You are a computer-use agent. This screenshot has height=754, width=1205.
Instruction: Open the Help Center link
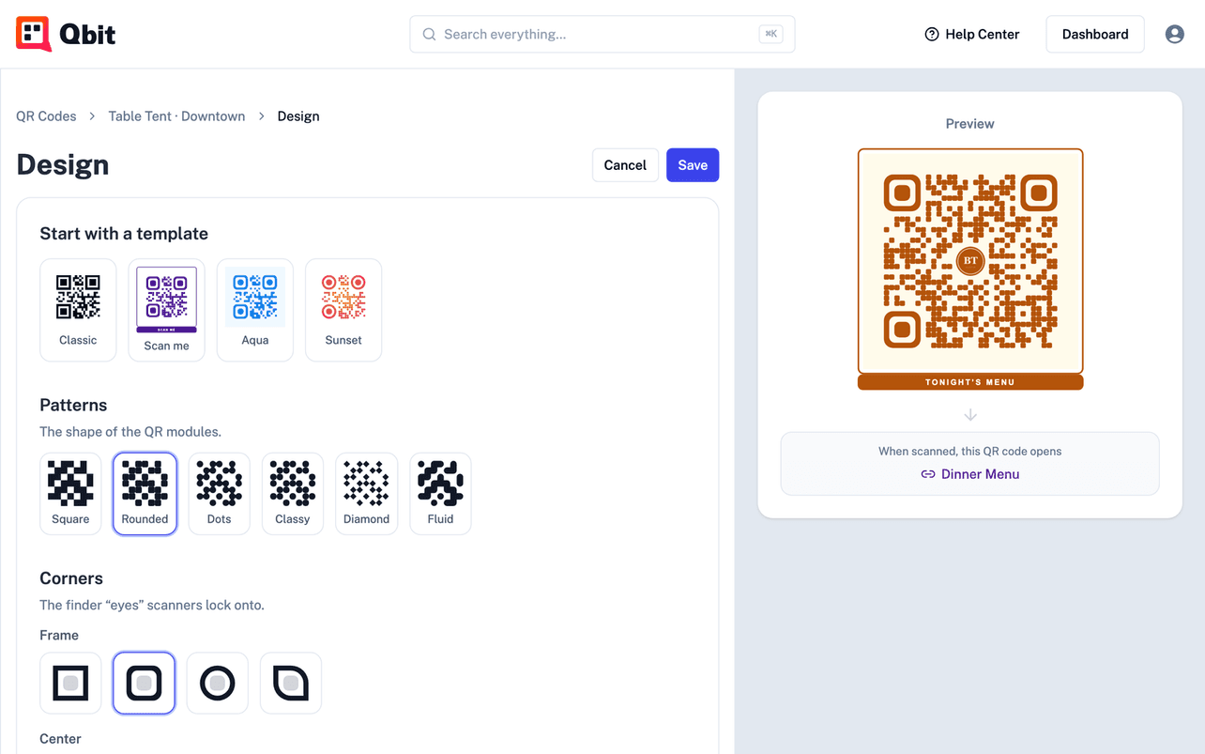click(972, 34)
